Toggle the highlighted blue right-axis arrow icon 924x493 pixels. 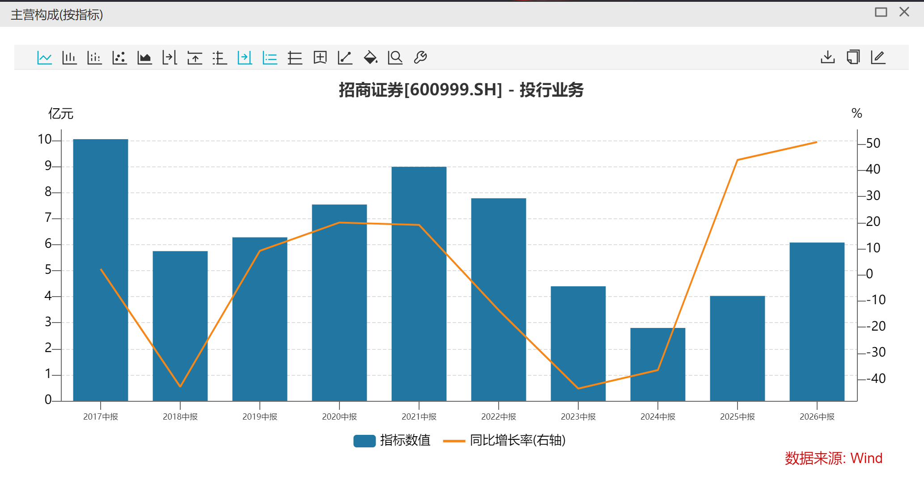245,58
